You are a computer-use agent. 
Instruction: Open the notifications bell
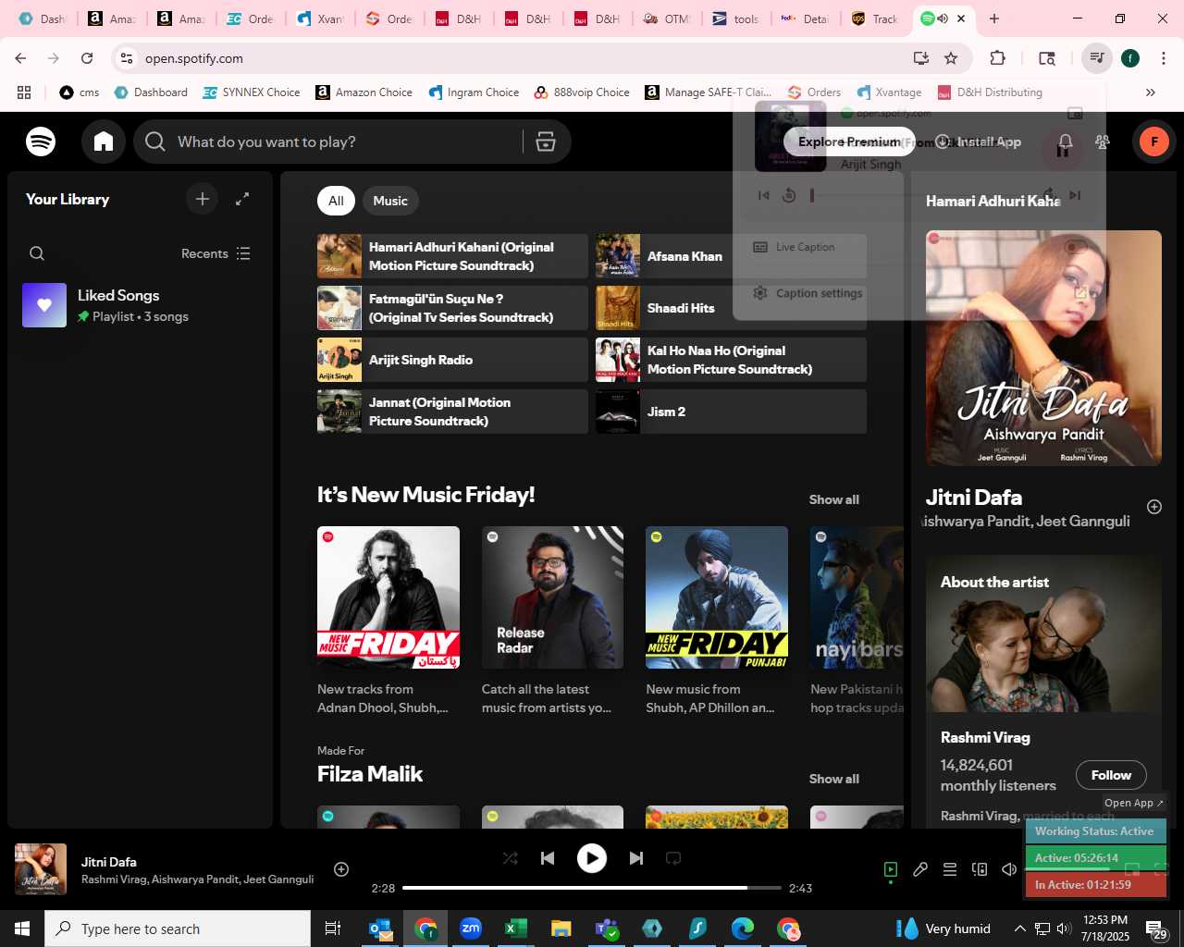[1066, 141]
